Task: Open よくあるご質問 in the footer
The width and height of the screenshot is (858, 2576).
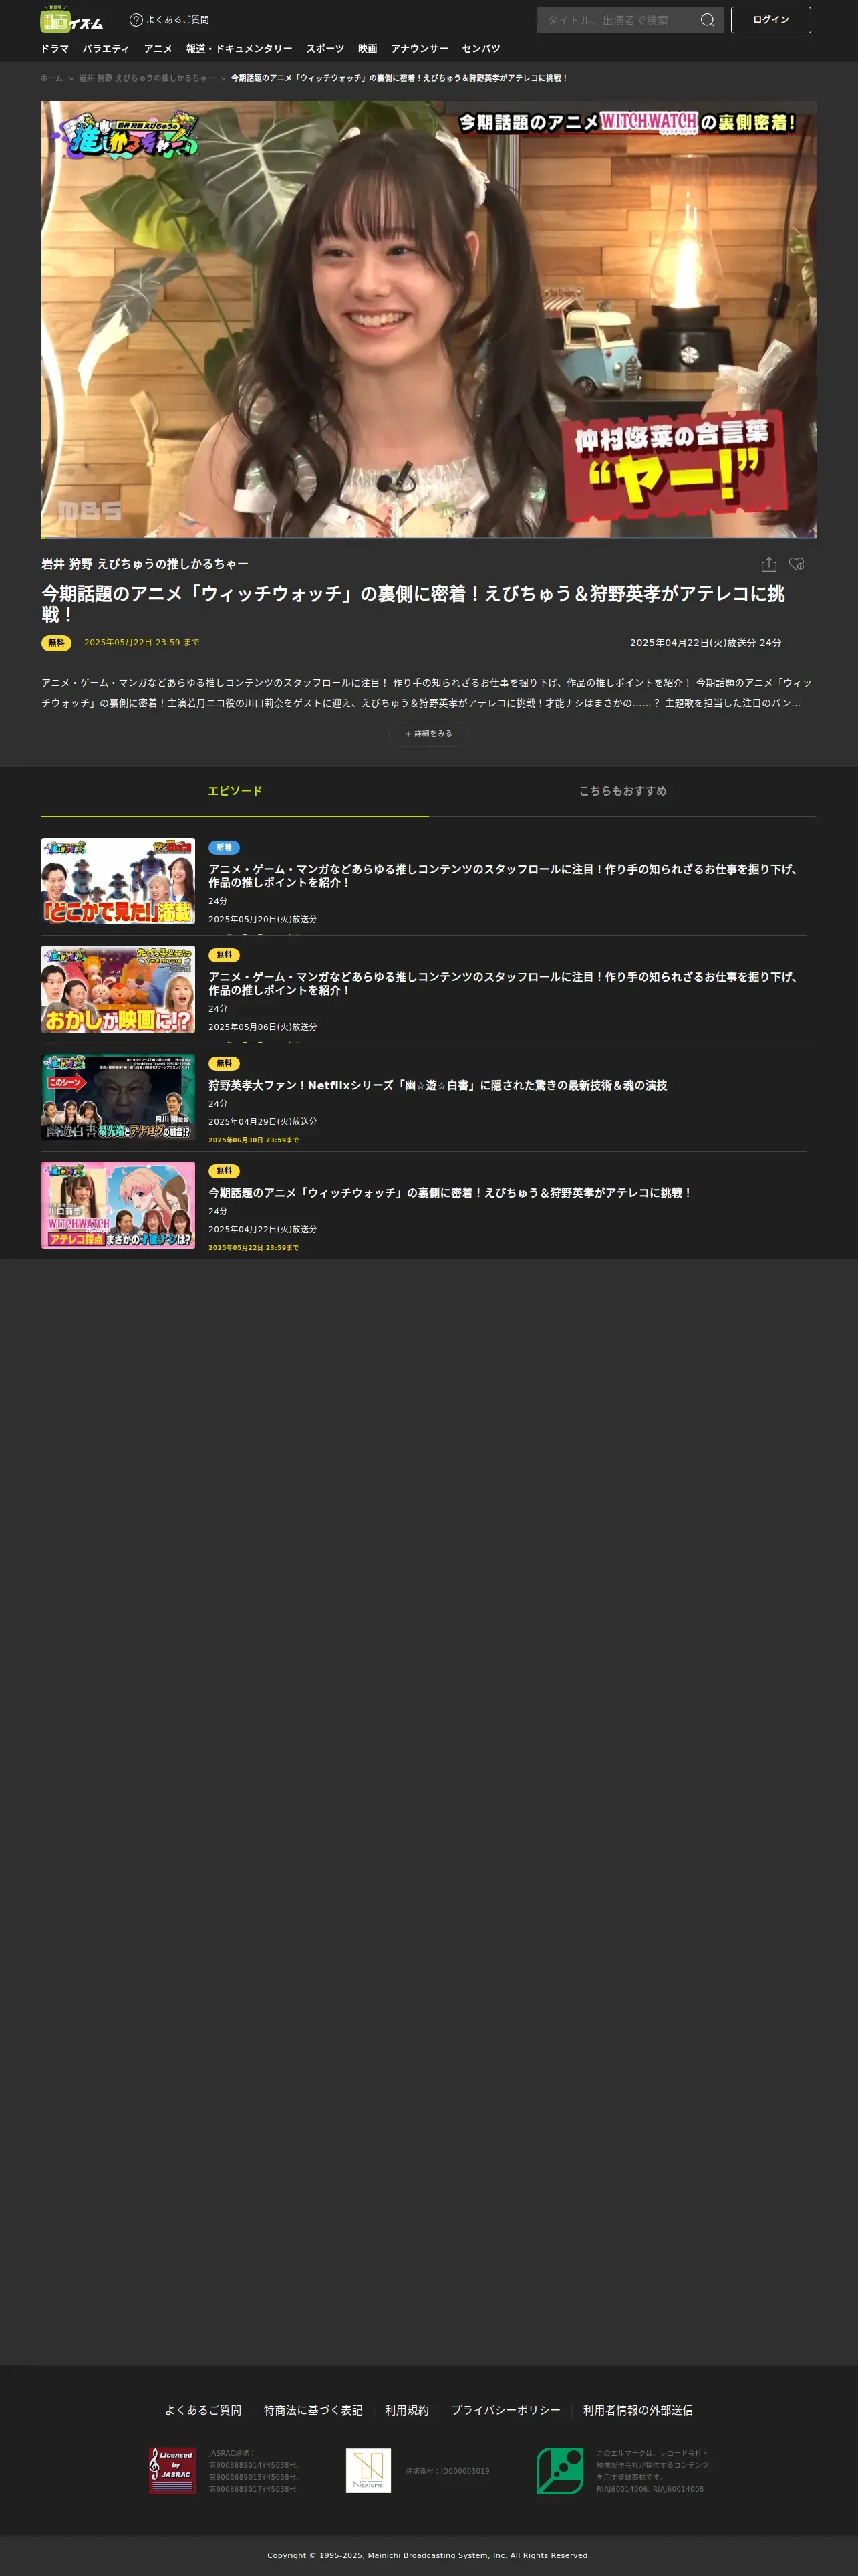Action: [x=202, y=2410]
